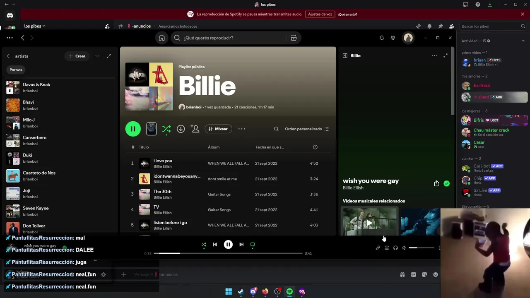This screenshot has height=298, width=530.
Task: Open brianboi profile link under playlist title
Action: 193,107
